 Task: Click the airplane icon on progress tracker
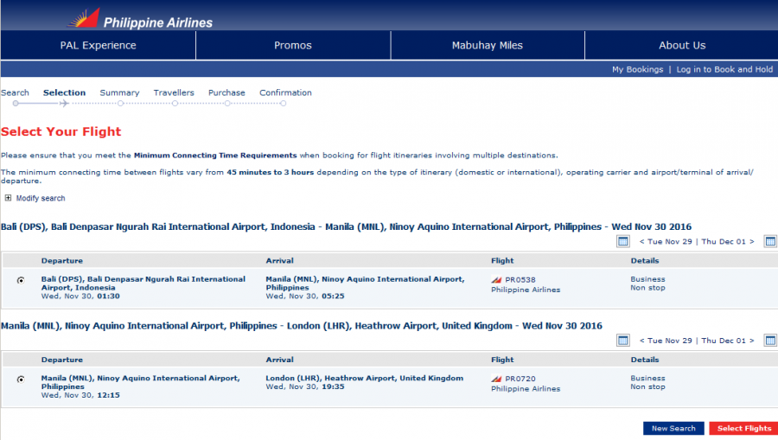click(x=65, y=104)
